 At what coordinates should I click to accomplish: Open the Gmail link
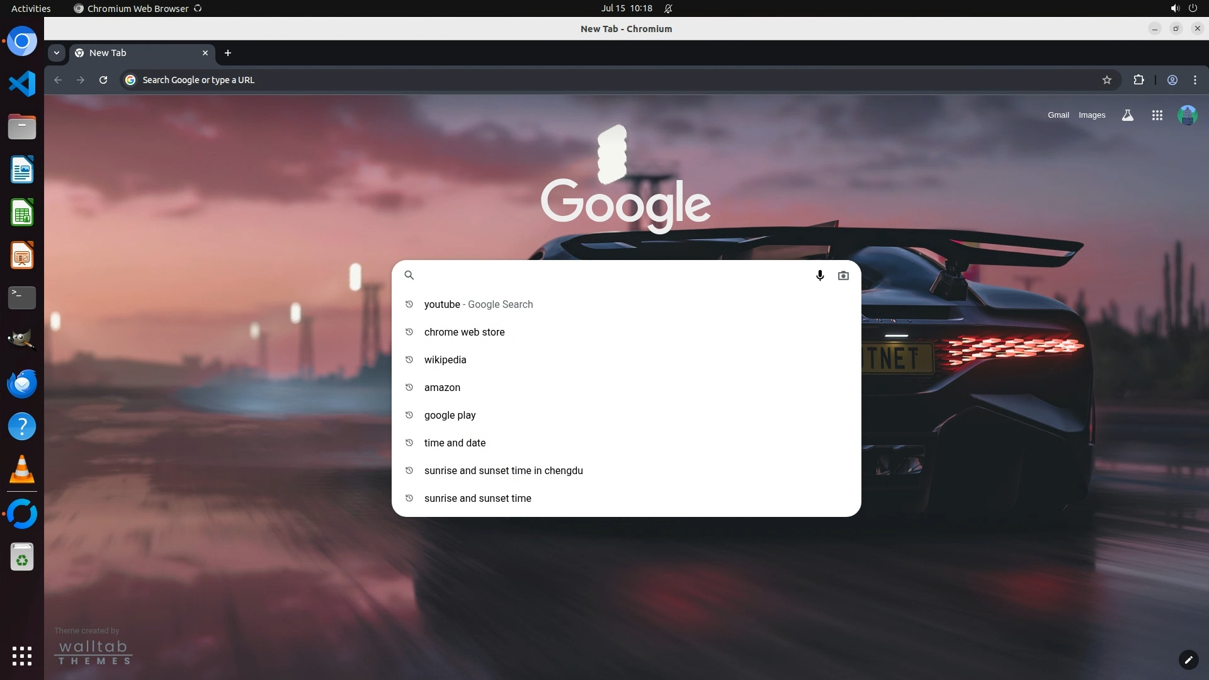[1058, 115]
